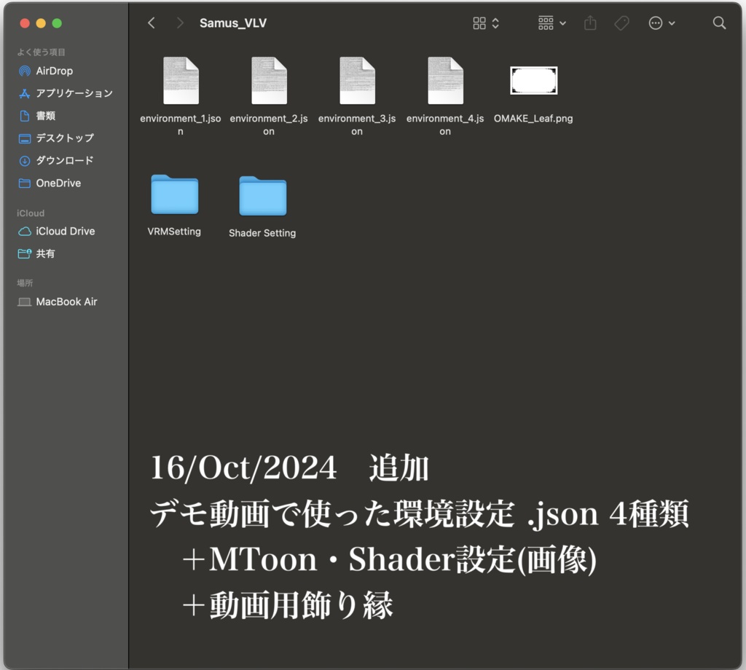Select the environment_4.json file icon

click(x=445, y=80)
